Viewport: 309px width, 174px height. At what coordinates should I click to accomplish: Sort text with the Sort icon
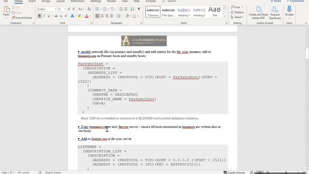[x=132, y=9]
